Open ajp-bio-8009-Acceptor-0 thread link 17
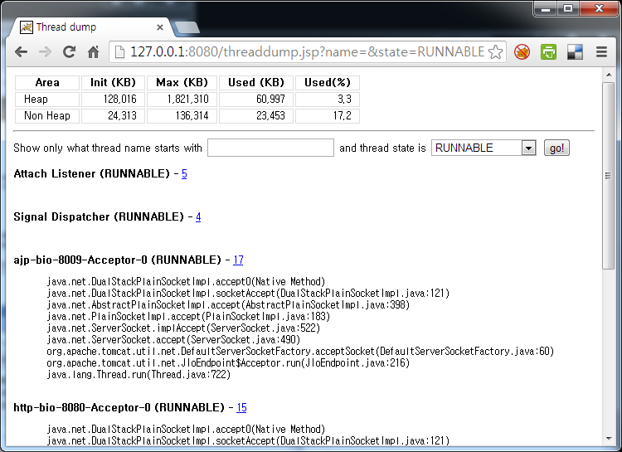This screenshot has height=452, width=622. (238, 260)
